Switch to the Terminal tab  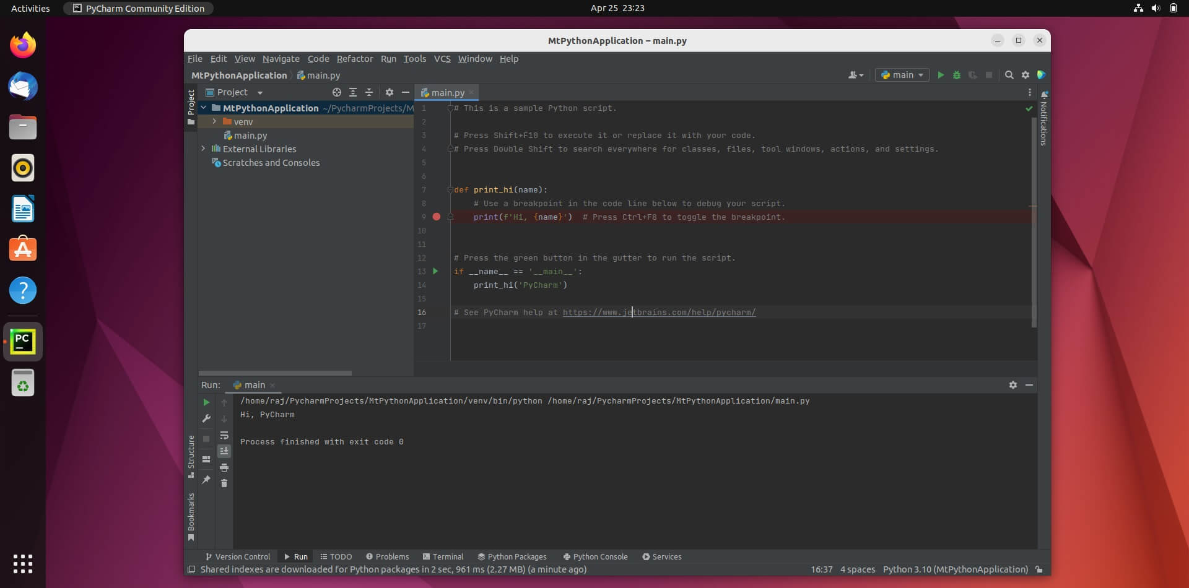click(443, 556)
